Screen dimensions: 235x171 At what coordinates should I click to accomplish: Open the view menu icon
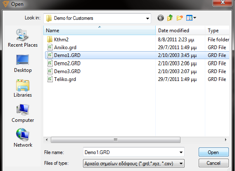(x=191, y=18)
